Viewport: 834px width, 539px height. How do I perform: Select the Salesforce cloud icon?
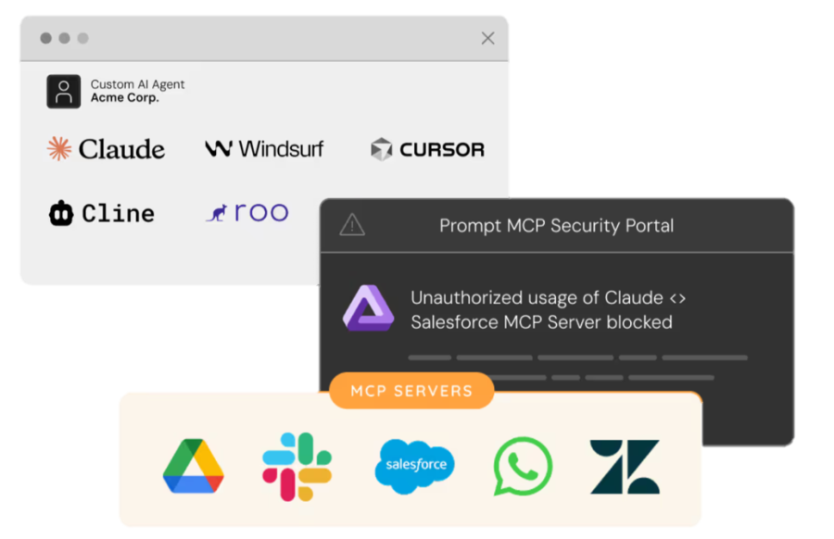(414, 466)
